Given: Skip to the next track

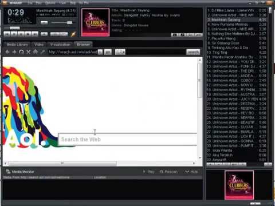Looking at the screenshot, I should point(35,34).
